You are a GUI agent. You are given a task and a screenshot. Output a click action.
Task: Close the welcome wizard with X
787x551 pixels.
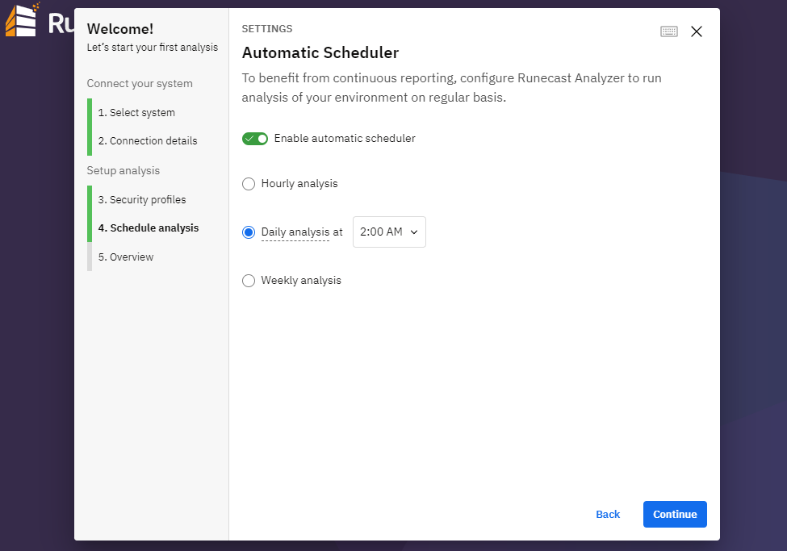pyautogui.click(x=696, y=31)
